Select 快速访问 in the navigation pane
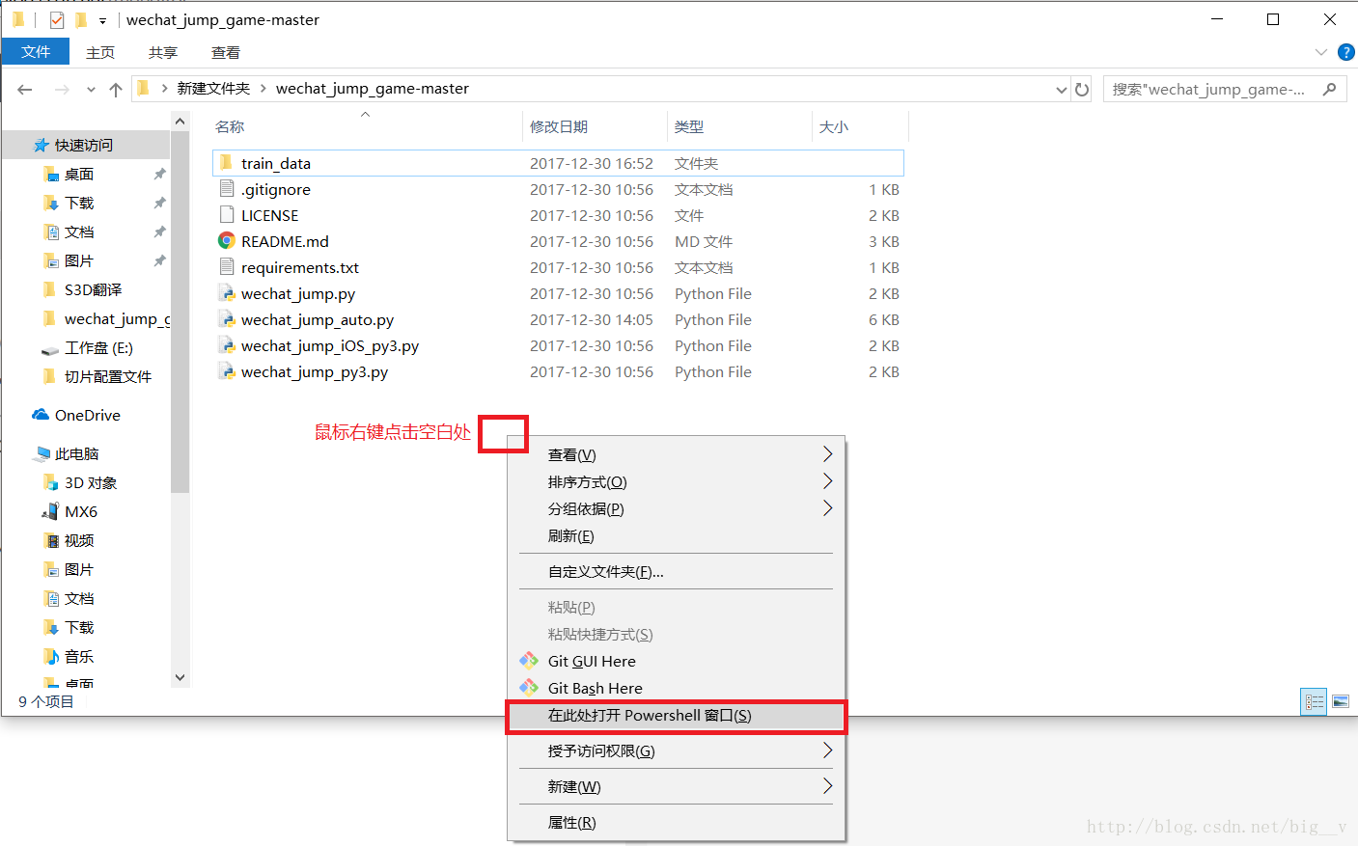 84,145
